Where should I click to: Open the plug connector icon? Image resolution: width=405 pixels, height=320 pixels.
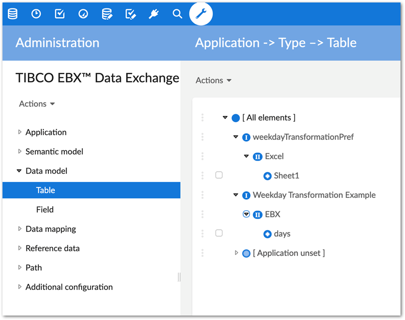(x=154, y=14)
